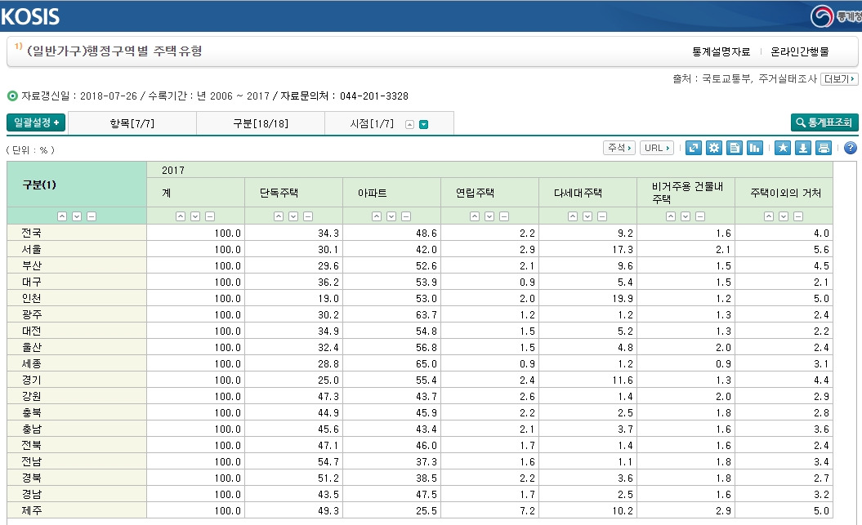Screen dimensions: 862x525
Task: Expand the 시점 selector teal down arrow
Action: pos(424,125)
